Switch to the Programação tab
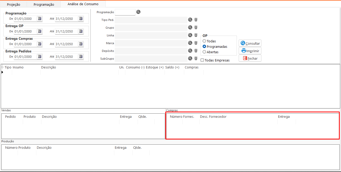Screen dimensions: 341x172 coord(44,4)
